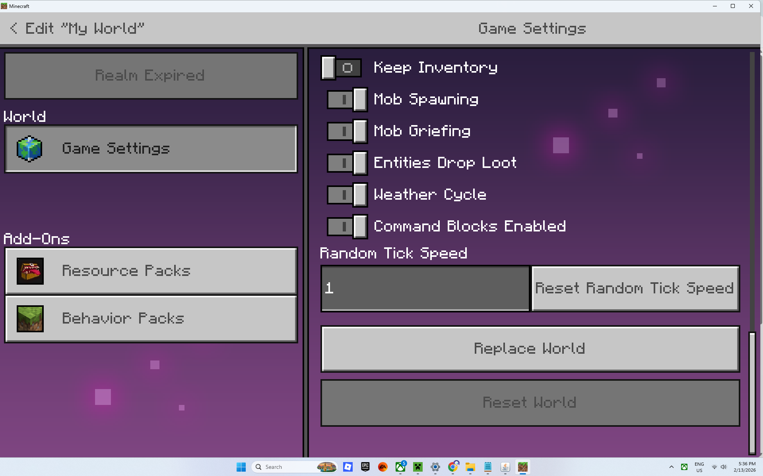Click the globe icon on Game Settings

tap(29, 149)
